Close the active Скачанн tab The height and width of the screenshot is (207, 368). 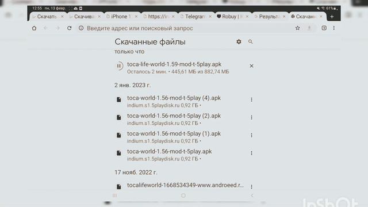[x=321, y=17]
